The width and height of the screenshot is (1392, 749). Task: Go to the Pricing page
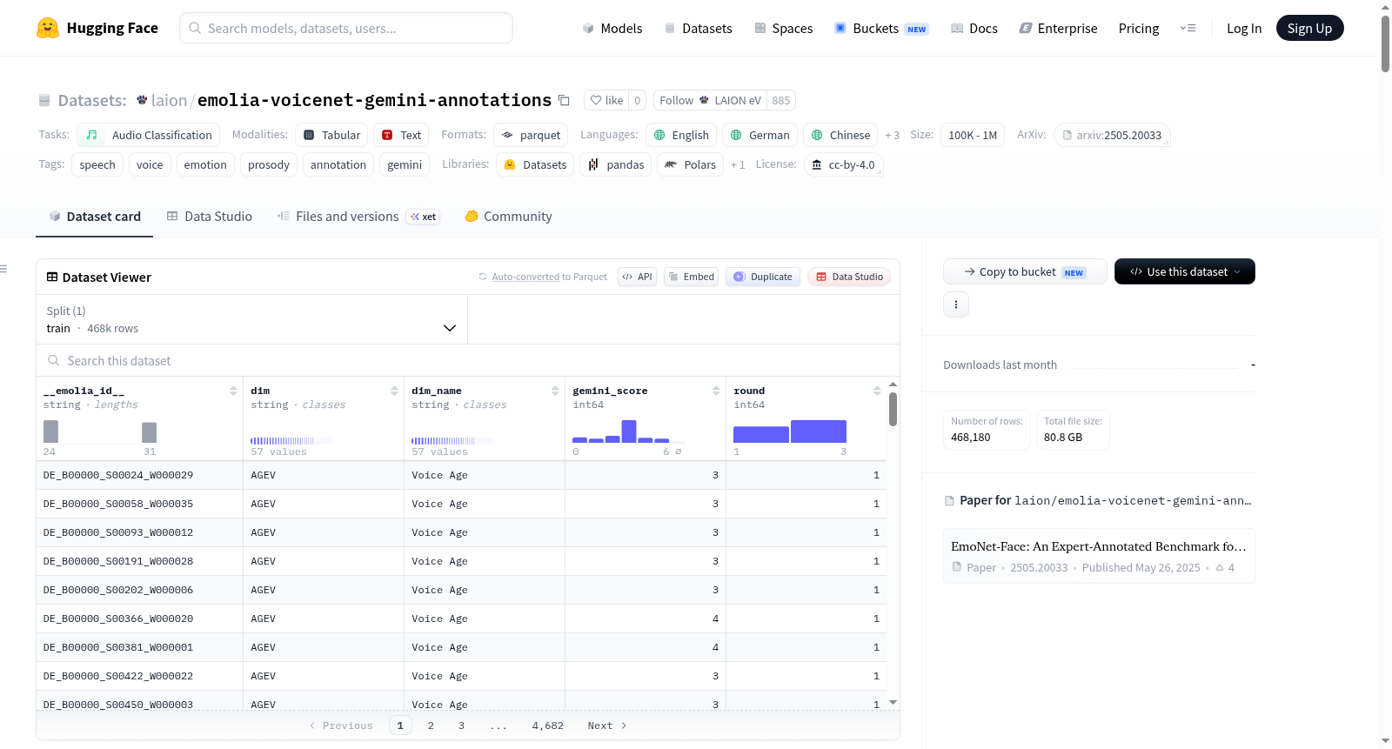1139,28
